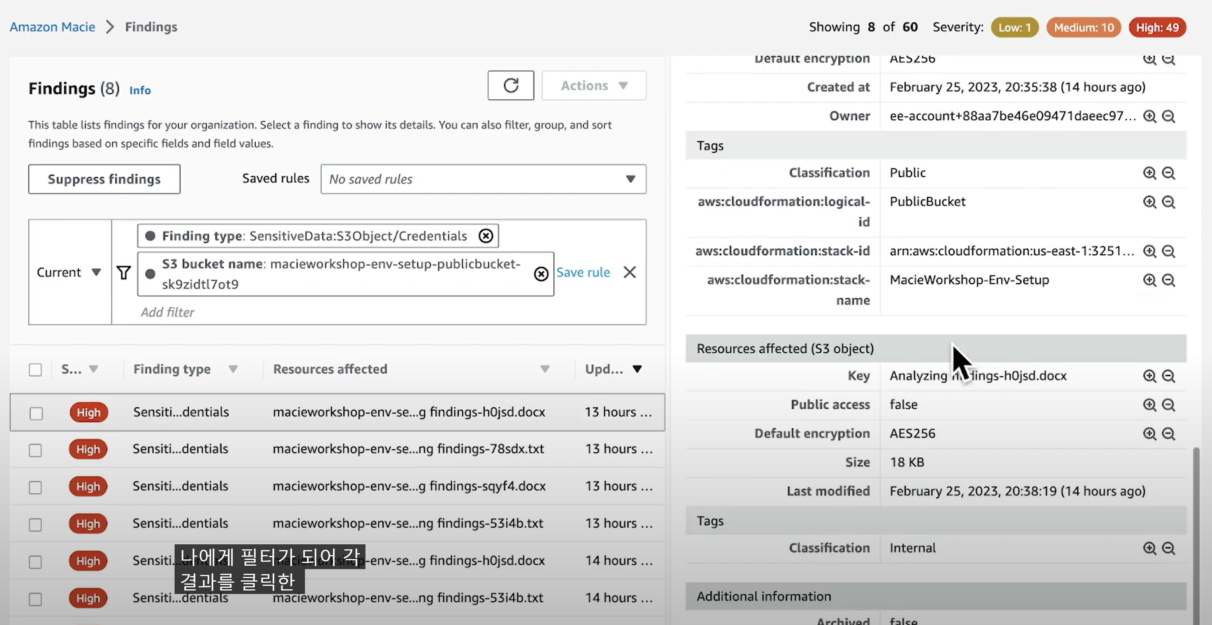Open the Actions dropdown menu

(x=594, y=85)
